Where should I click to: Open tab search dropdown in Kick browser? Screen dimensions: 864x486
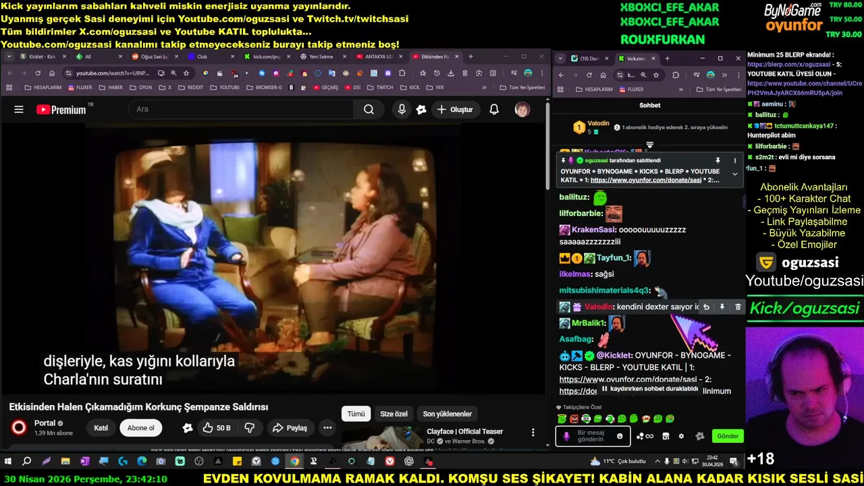(x=560, y=59)
